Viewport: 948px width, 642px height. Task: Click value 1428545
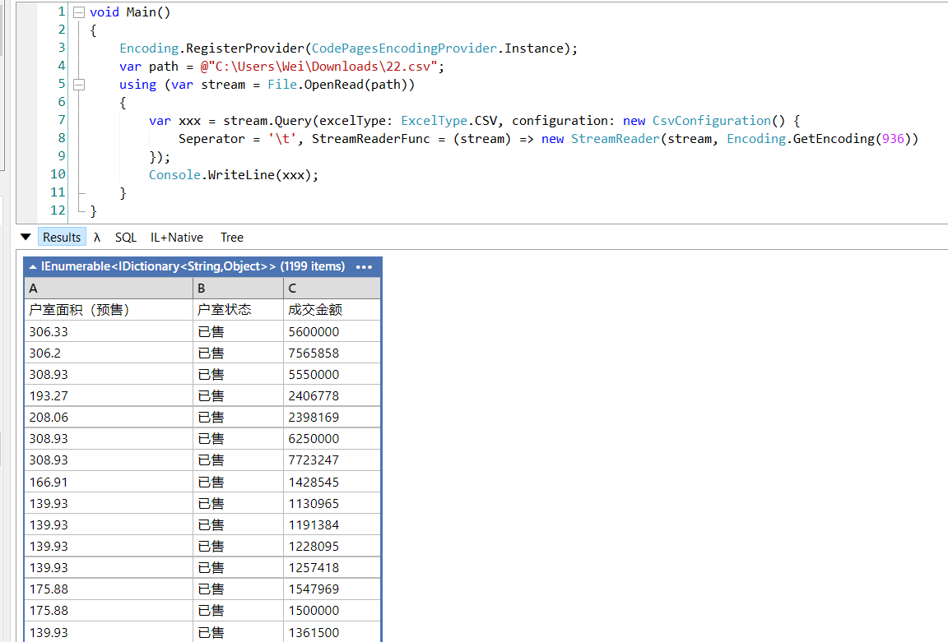tap(314, 482)
